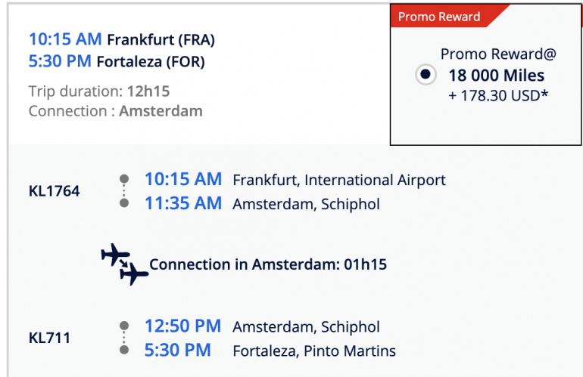Select the Promo Reward radio button
This screenshot has width=583, height=377.
(426, 75)
